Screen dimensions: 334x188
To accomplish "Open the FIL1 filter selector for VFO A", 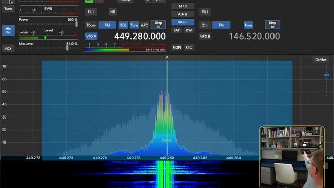I will tap(91, 12).
